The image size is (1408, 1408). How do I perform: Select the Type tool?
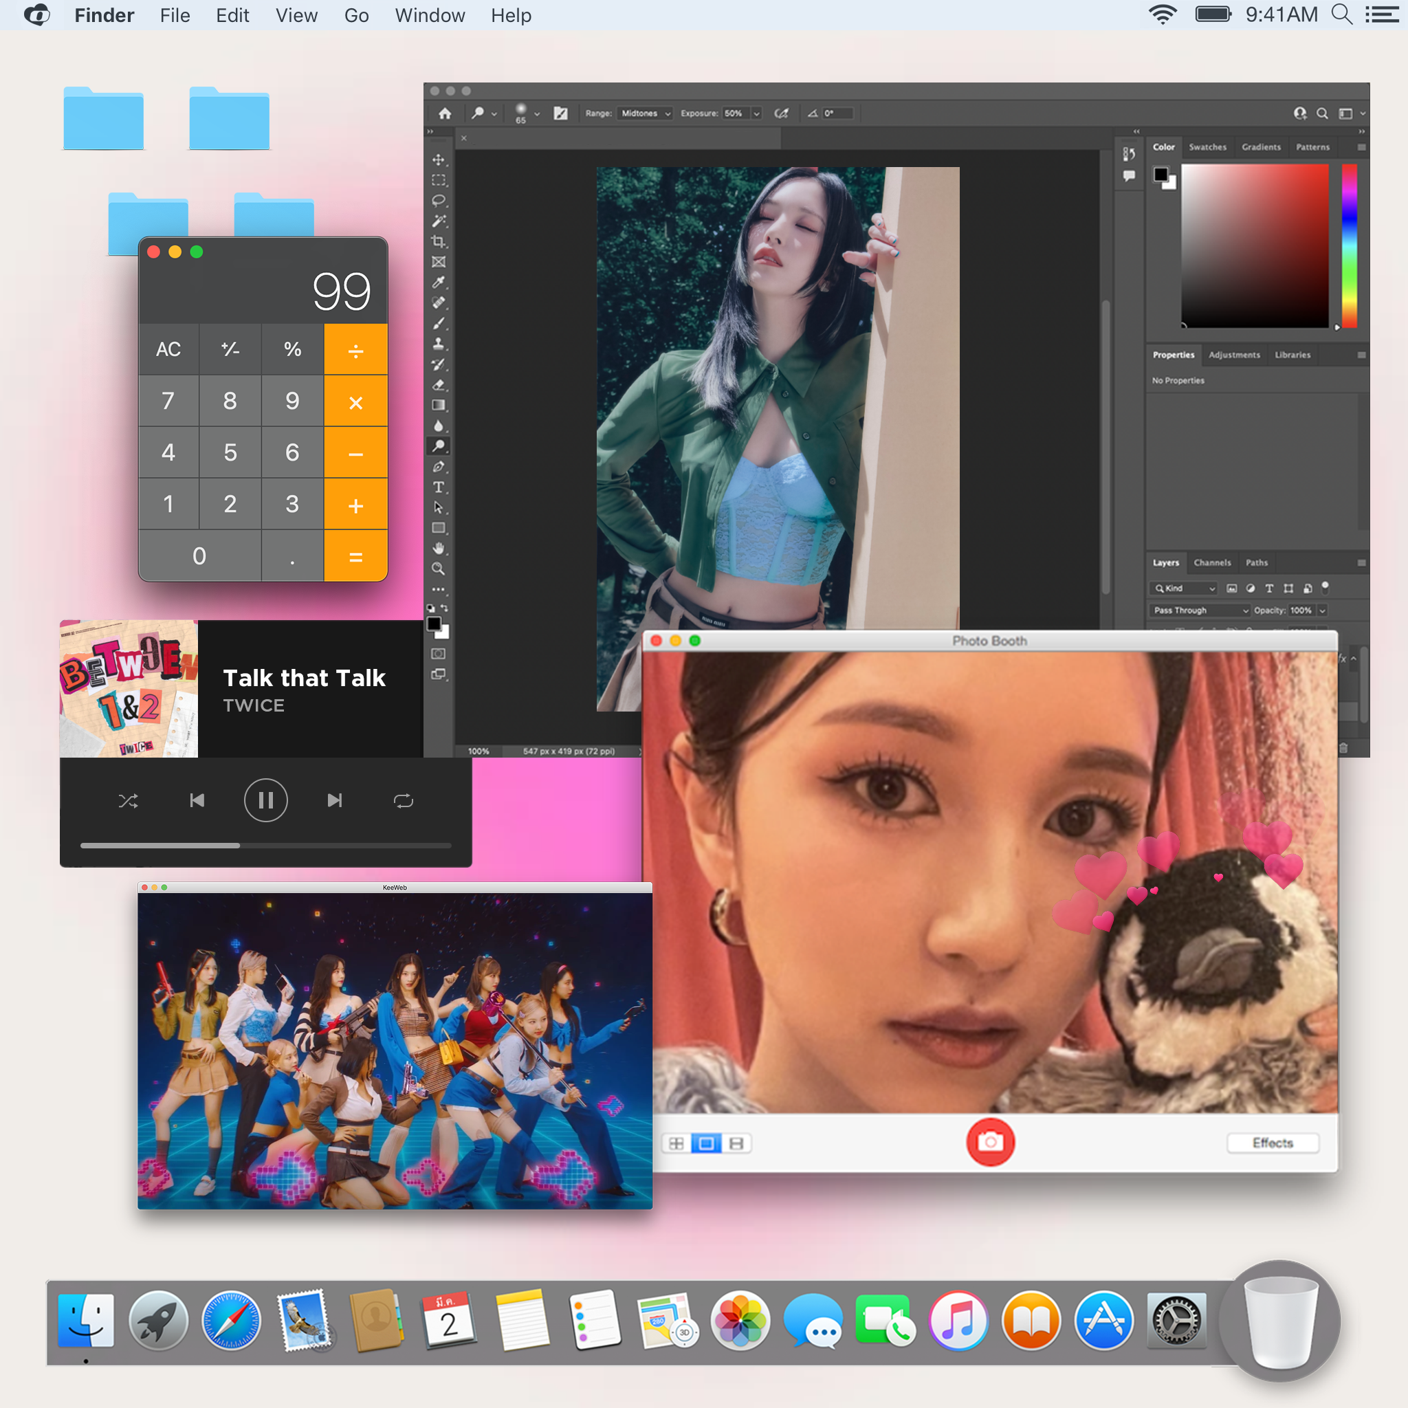(438, 487)
